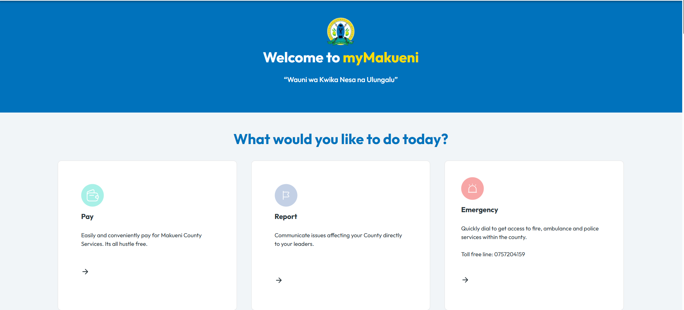Select the blue flag Report icon
This screenshot has width=684, height=310.
(x=286, y=195)
